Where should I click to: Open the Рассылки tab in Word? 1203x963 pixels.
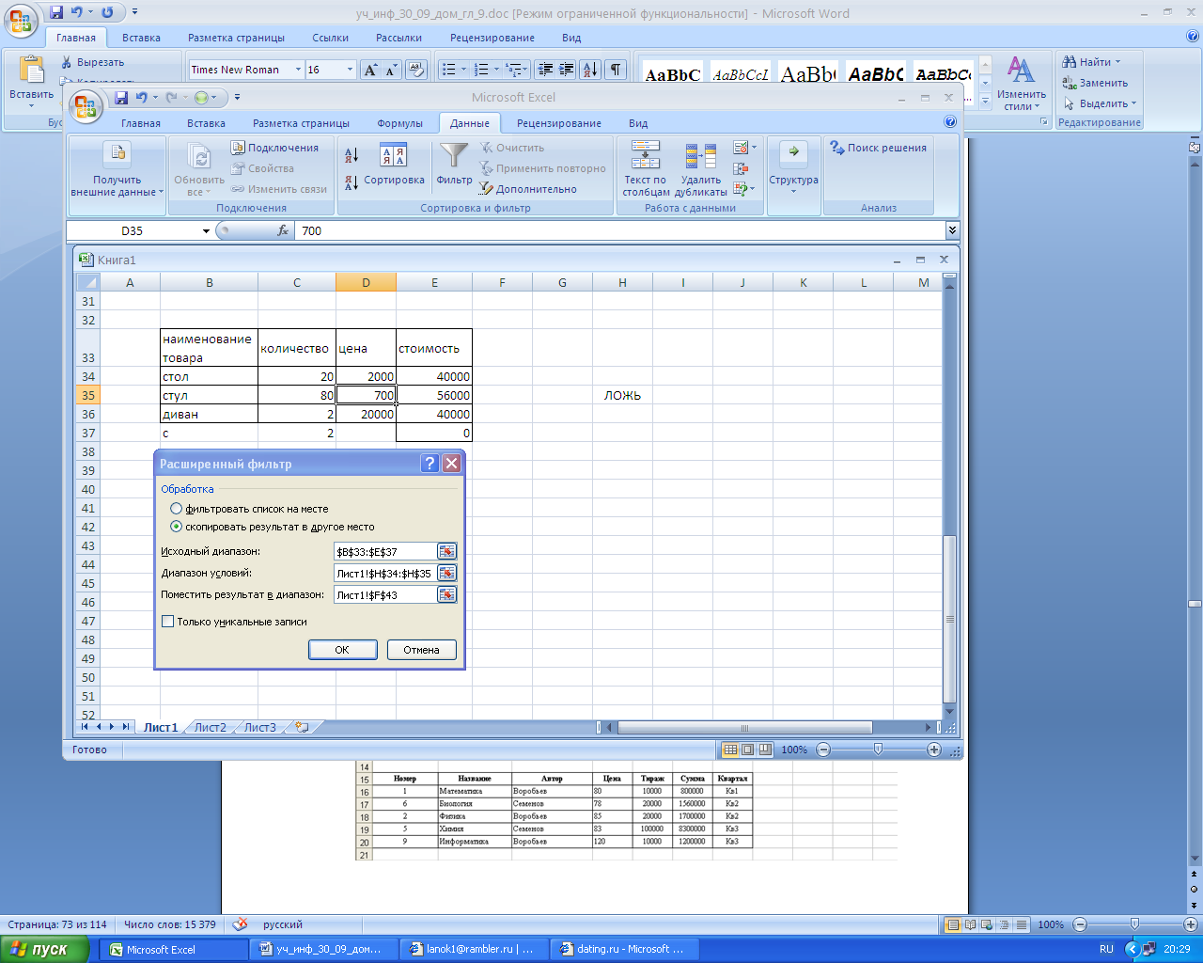tap(398, 38)
